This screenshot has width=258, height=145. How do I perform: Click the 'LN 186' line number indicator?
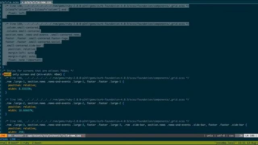pos(250,136)
